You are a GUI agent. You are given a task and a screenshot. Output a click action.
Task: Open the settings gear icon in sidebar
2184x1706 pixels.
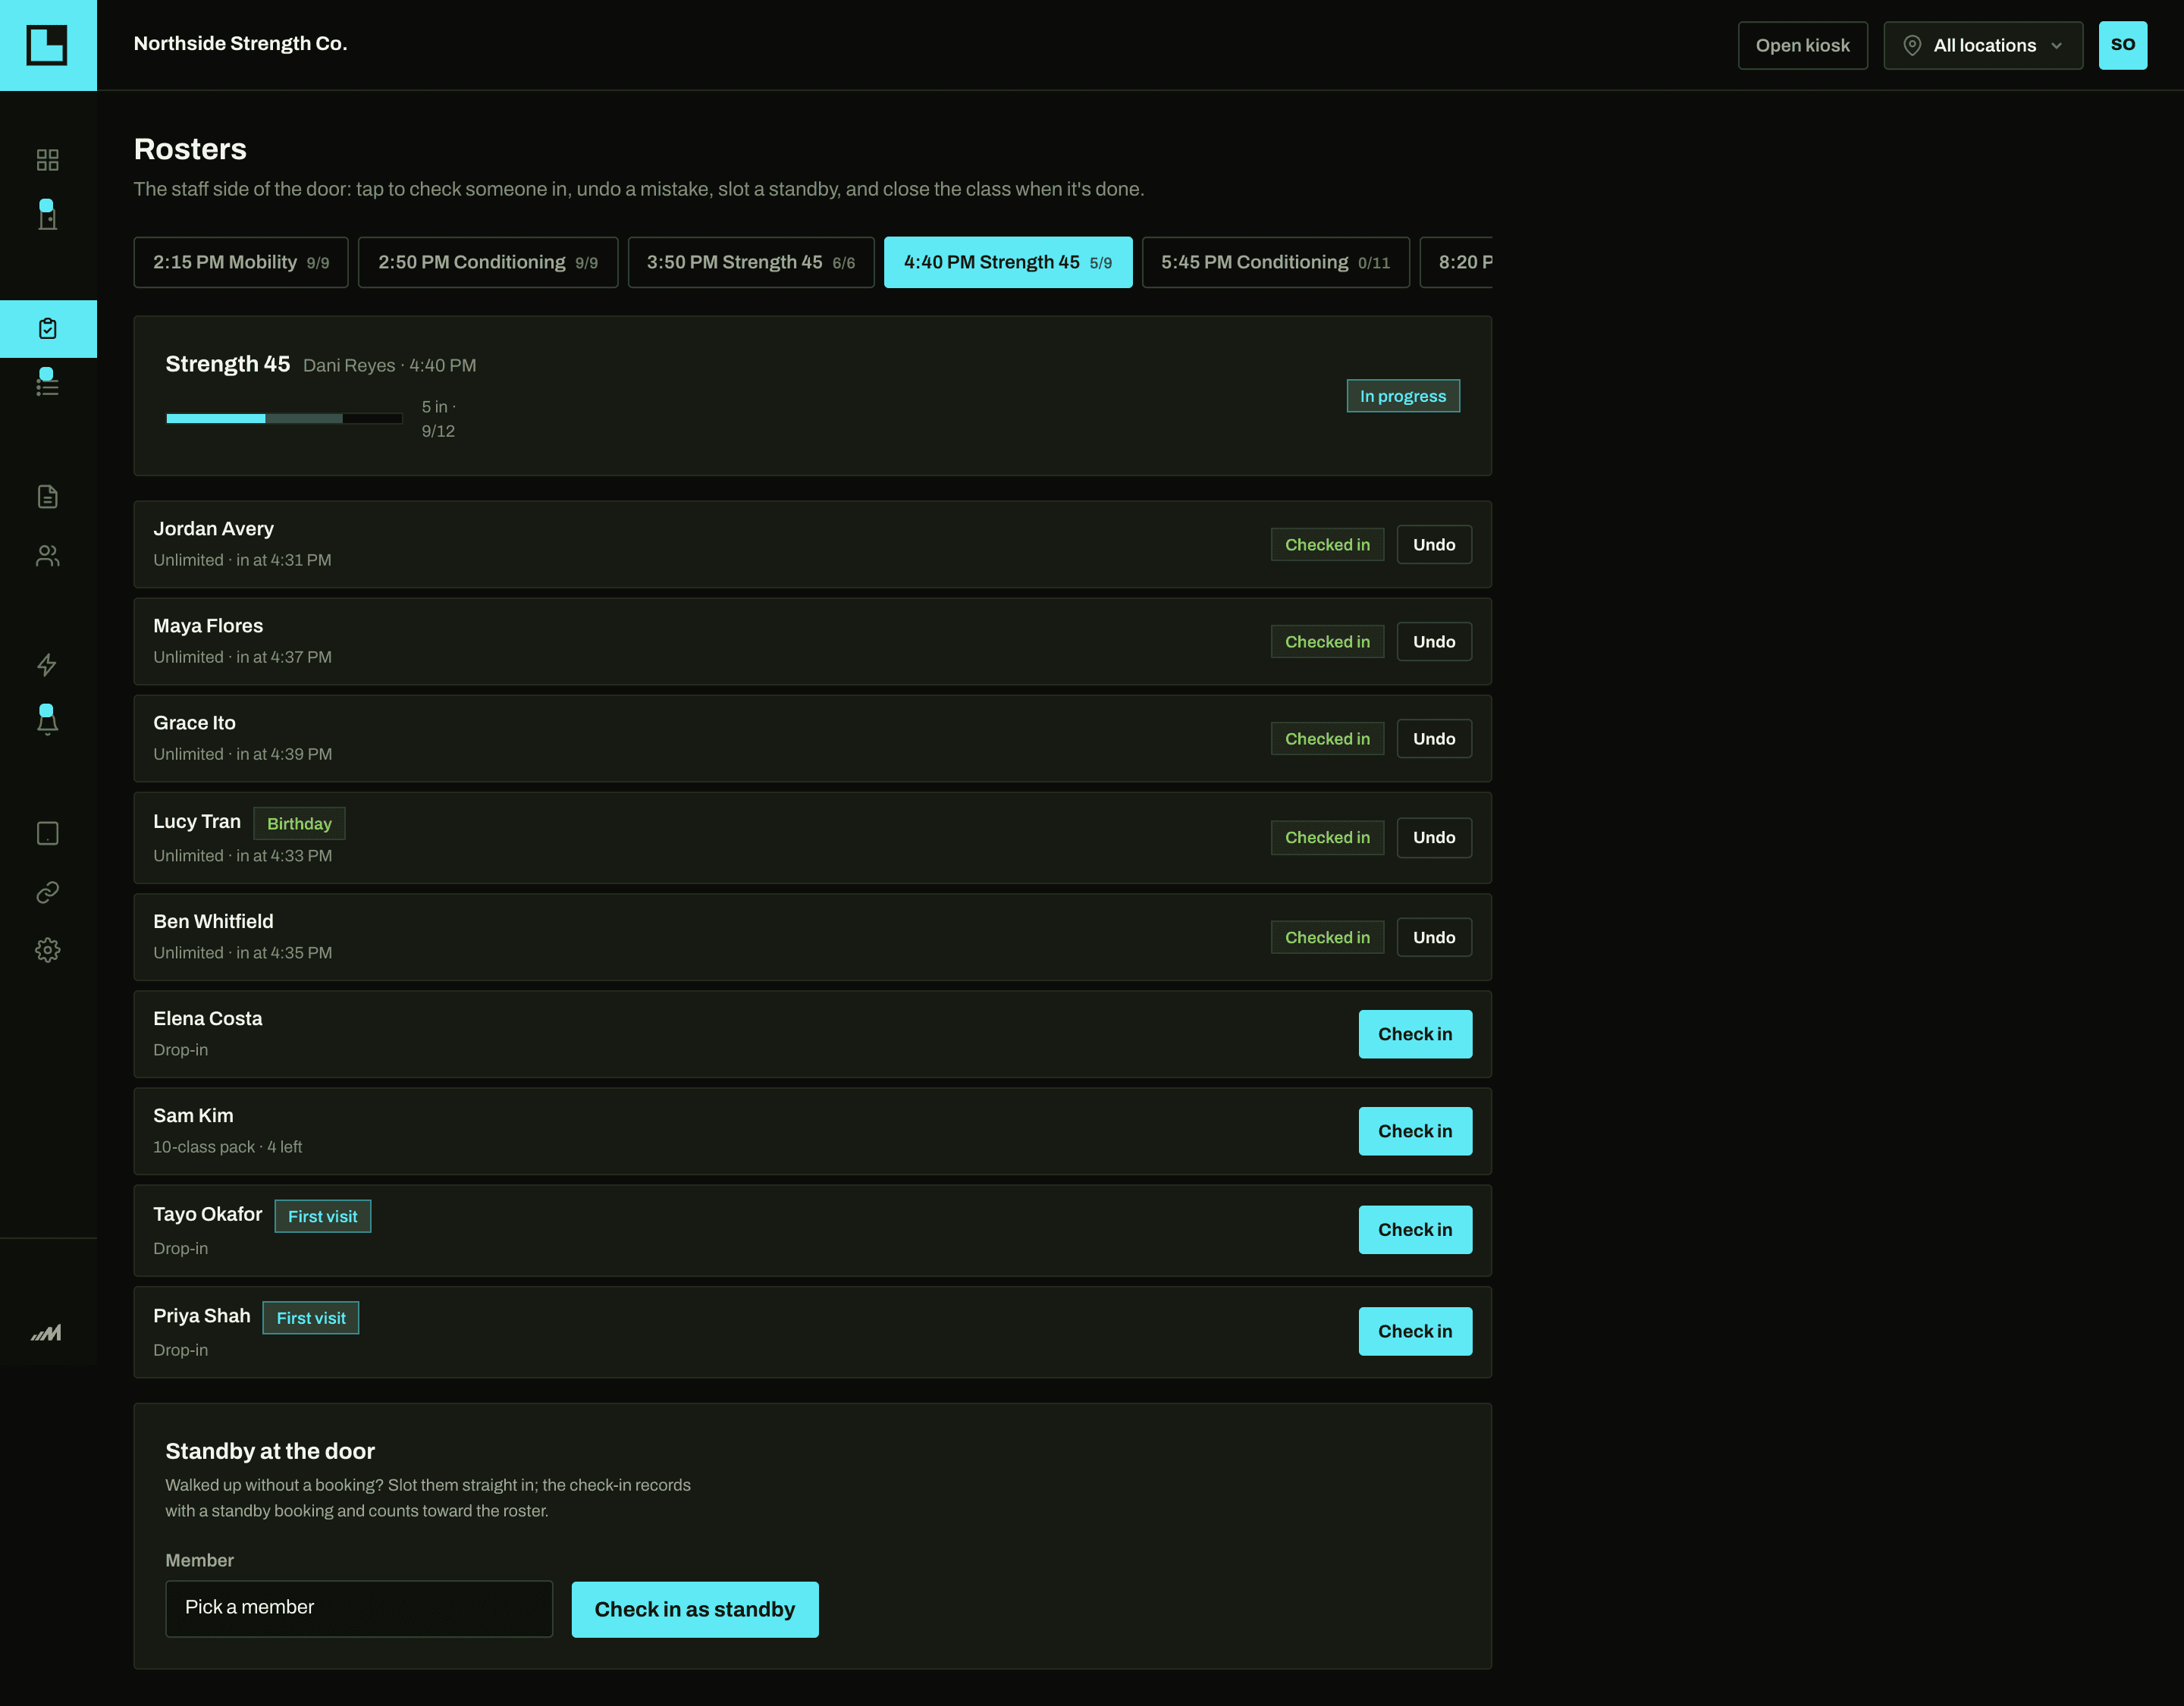pos(47,950)
